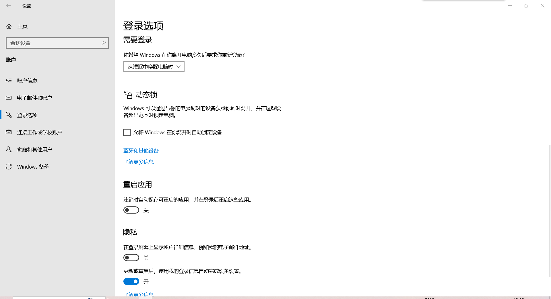551x299 pixels.
Task: Click the envelope icon for 电子邮件和账户
Action: pyautogui.click(x=9, y=98)
